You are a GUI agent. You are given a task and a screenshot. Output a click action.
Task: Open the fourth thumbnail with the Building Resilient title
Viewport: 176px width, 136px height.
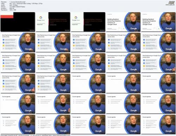click(123, 22)
